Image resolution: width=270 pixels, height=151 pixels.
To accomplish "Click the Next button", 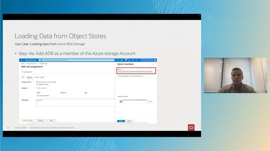I will click(51, 120).
